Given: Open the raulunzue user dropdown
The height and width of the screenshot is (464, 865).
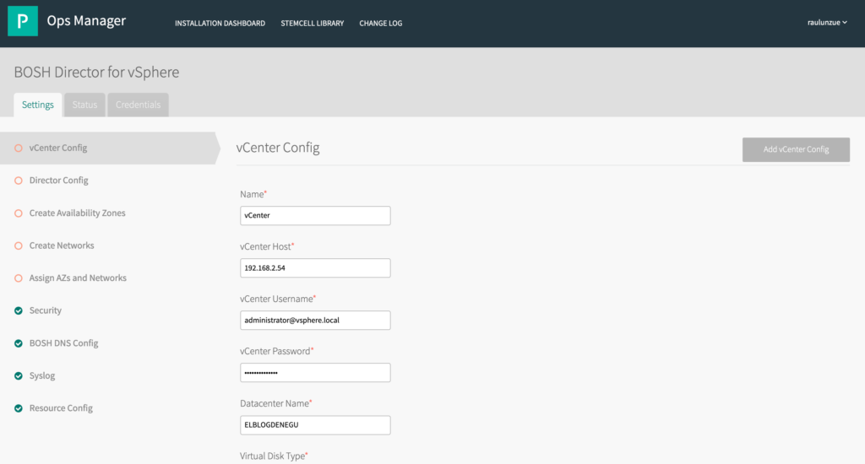Looking at the screenshot, I should tap(827, 23).
